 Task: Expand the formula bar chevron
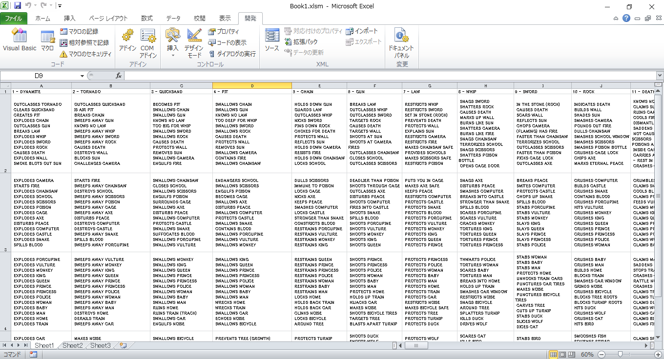point(660,76)
